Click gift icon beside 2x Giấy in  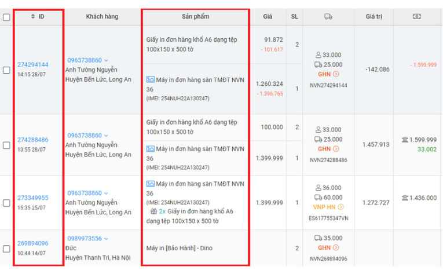pos(153,211)
